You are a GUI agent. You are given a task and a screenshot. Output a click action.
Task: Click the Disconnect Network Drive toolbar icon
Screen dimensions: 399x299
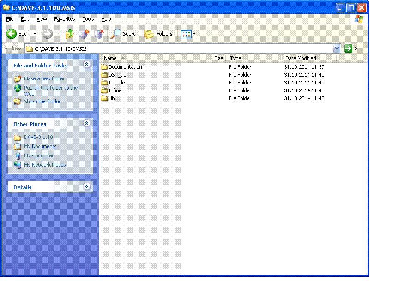[99, 34]
